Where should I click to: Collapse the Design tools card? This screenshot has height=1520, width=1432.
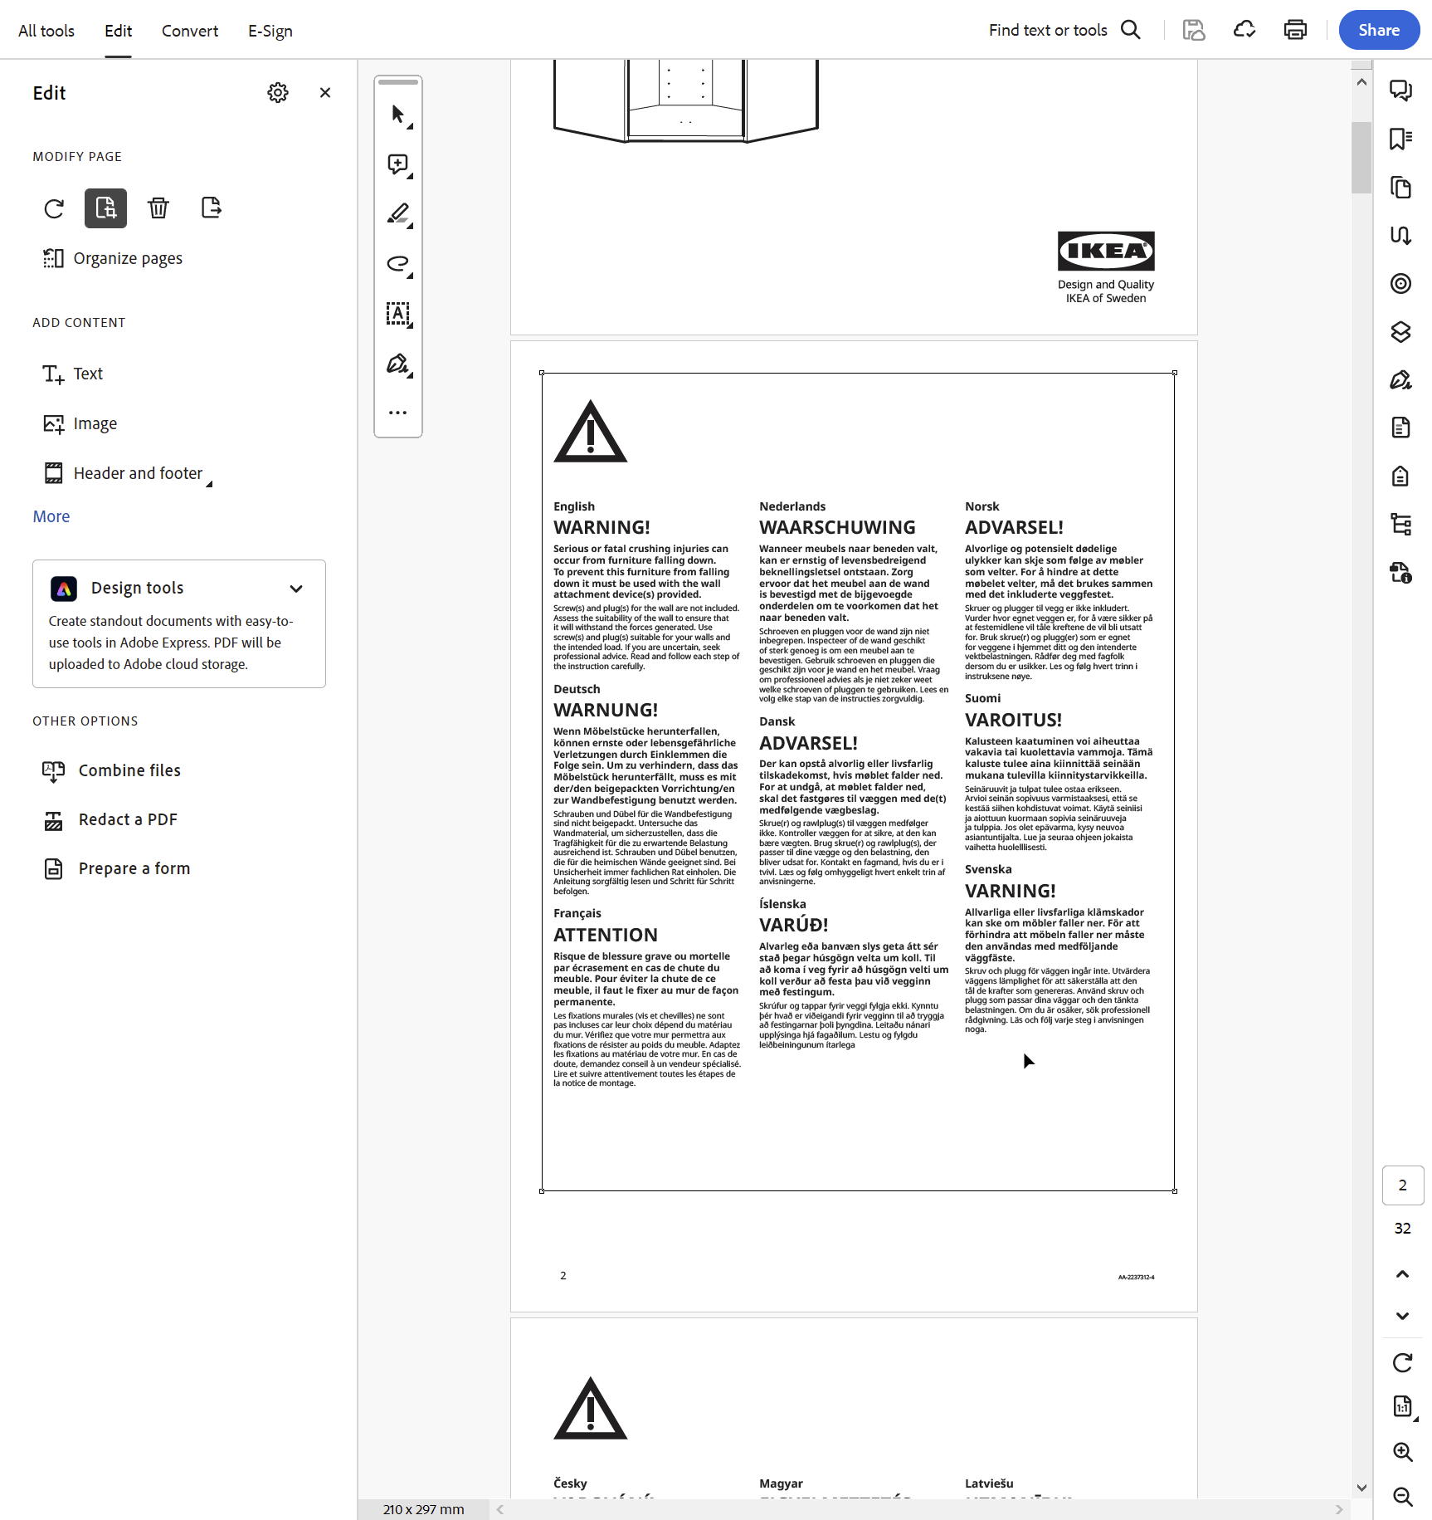296,588
